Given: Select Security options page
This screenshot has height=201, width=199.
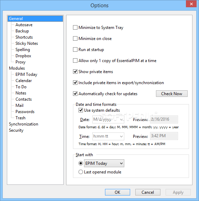Looking at the screenshot, I should (16, 130).
